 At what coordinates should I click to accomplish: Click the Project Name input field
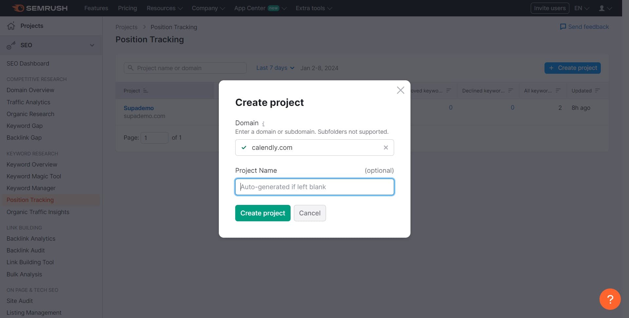click(x=314, y=187)
